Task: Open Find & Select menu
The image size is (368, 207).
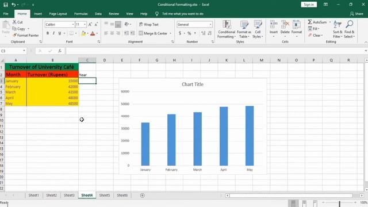Action: pyautogui.click(x=349, y=29)
